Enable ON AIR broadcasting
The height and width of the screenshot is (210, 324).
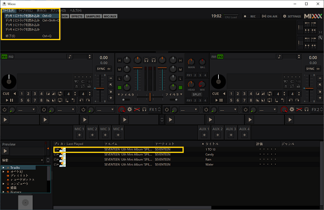pos(270,16)
